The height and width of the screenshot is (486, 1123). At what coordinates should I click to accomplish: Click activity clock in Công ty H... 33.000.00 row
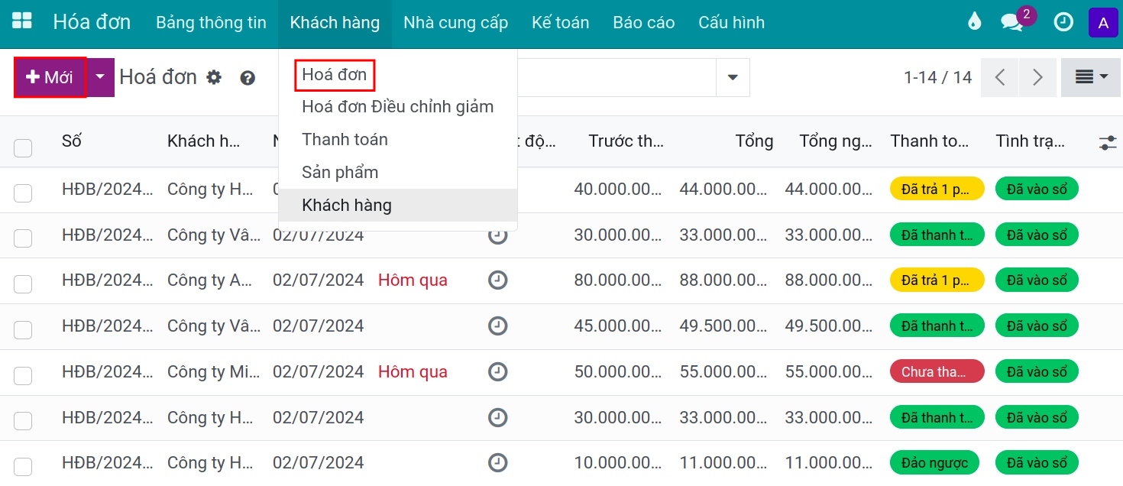point(497,417)
